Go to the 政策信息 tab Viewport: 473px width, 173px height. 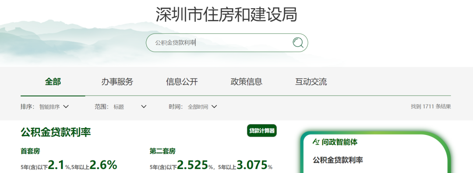point(247,82)
